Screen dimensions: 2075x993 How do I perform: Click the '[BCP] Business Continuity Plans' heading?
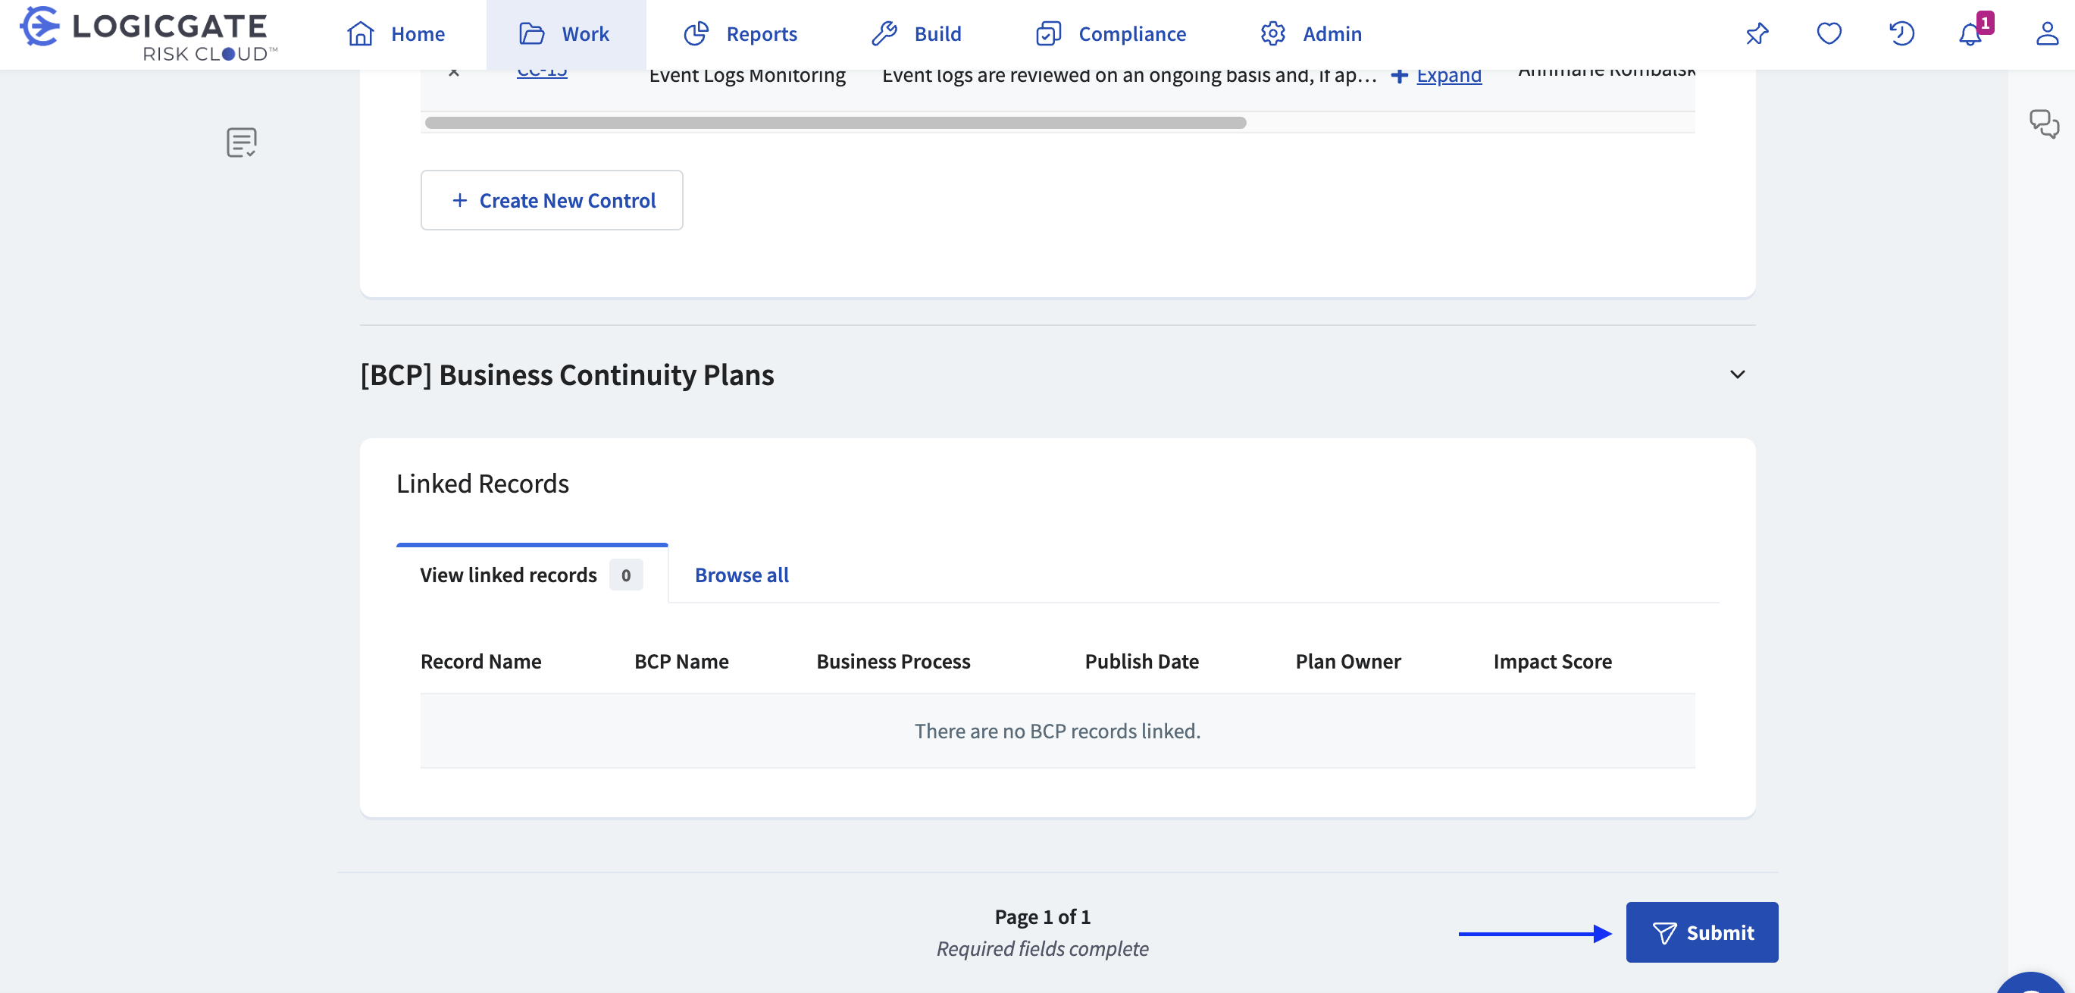[x=567, y=374]
